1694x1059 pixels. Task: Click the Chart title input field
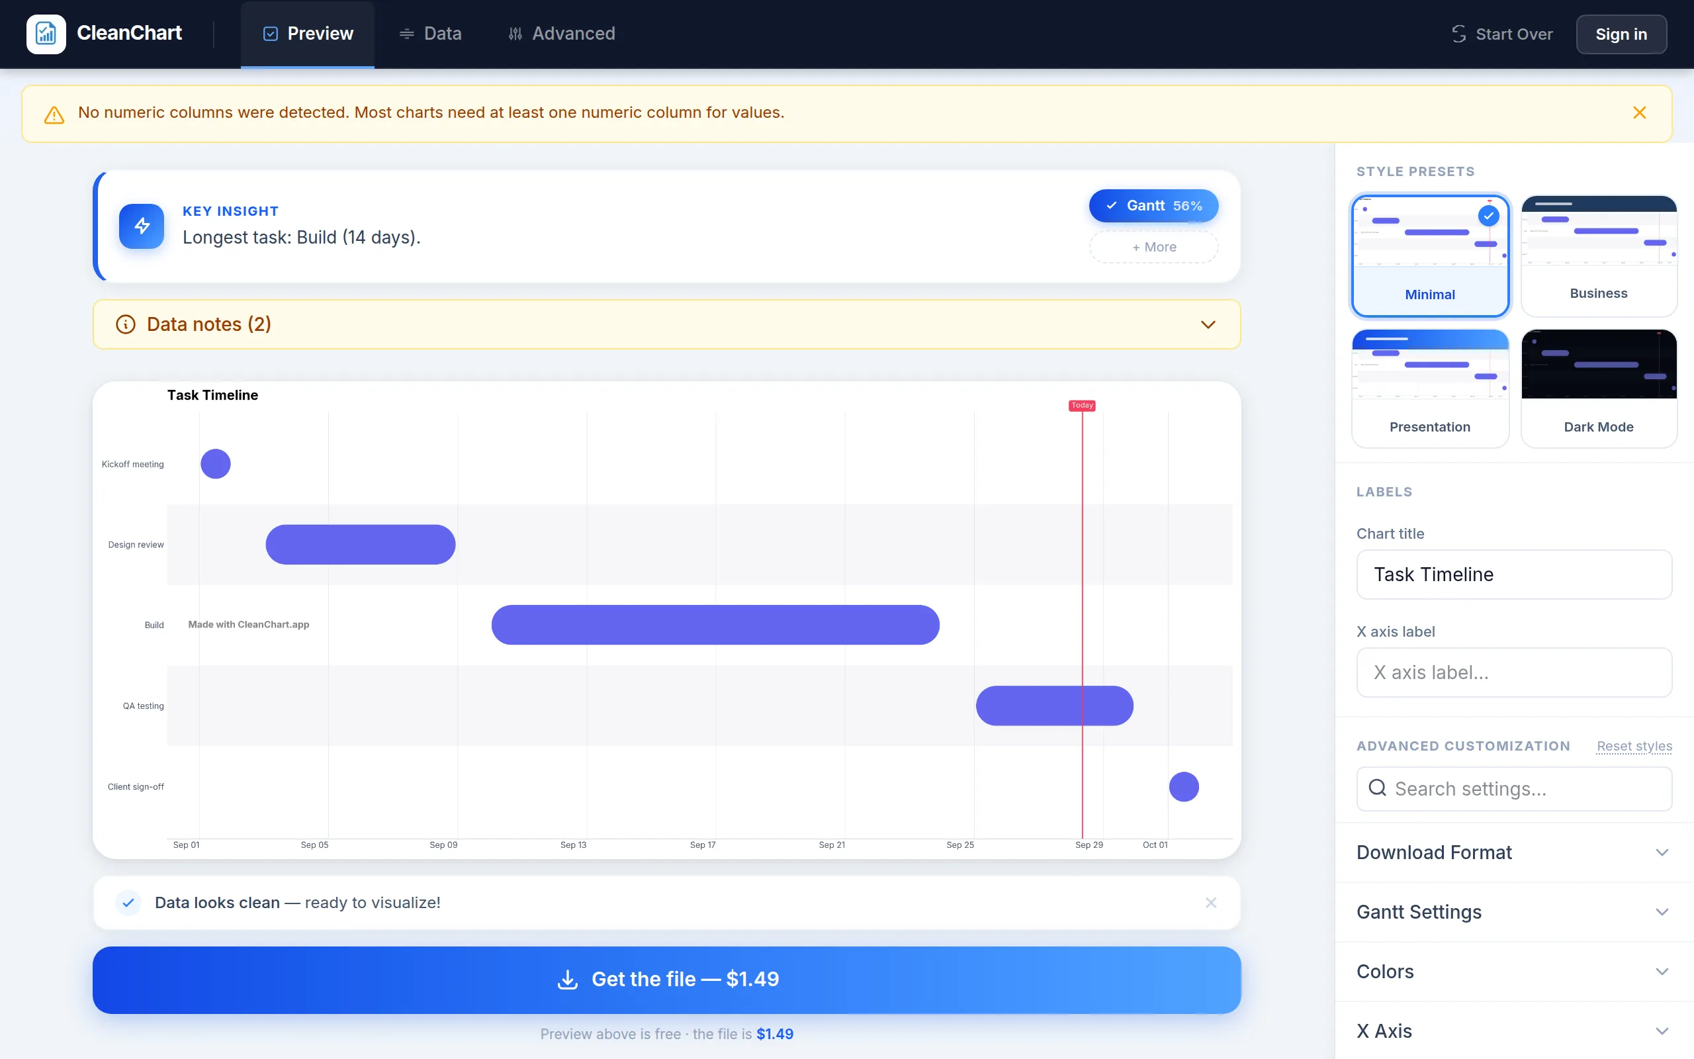click(1514, 575)
